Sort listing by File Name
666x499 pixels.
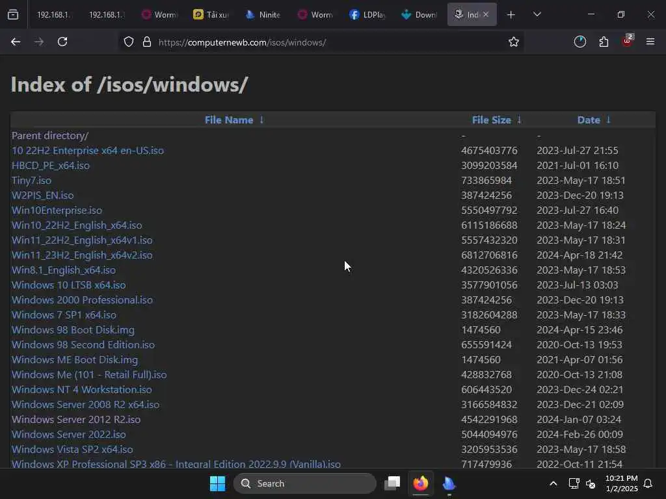point(228,120)
